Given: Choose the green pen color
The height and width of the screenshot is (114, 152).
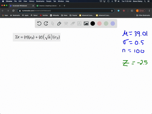Looking at the screenshot, I should (106, 23).
